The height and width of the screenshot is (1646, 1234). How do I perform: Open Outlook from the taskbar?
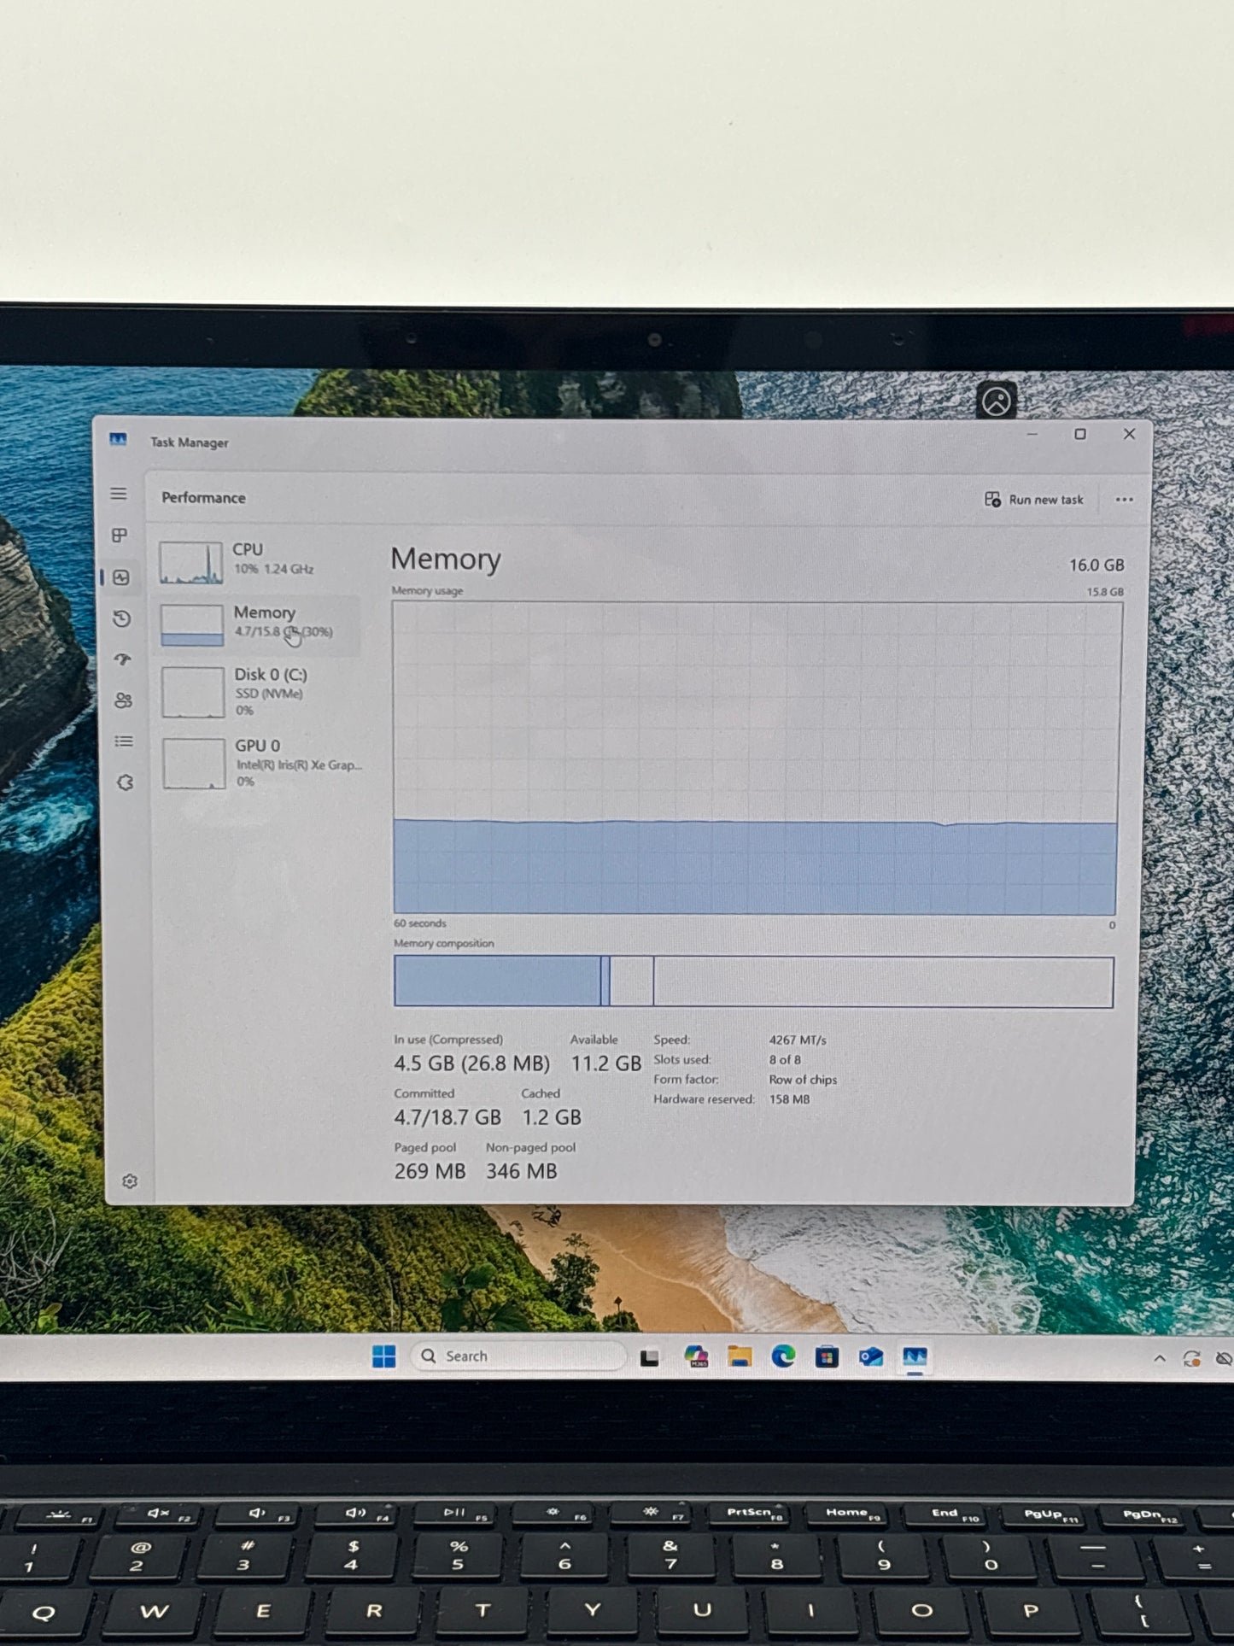(x=871, y=1356)
